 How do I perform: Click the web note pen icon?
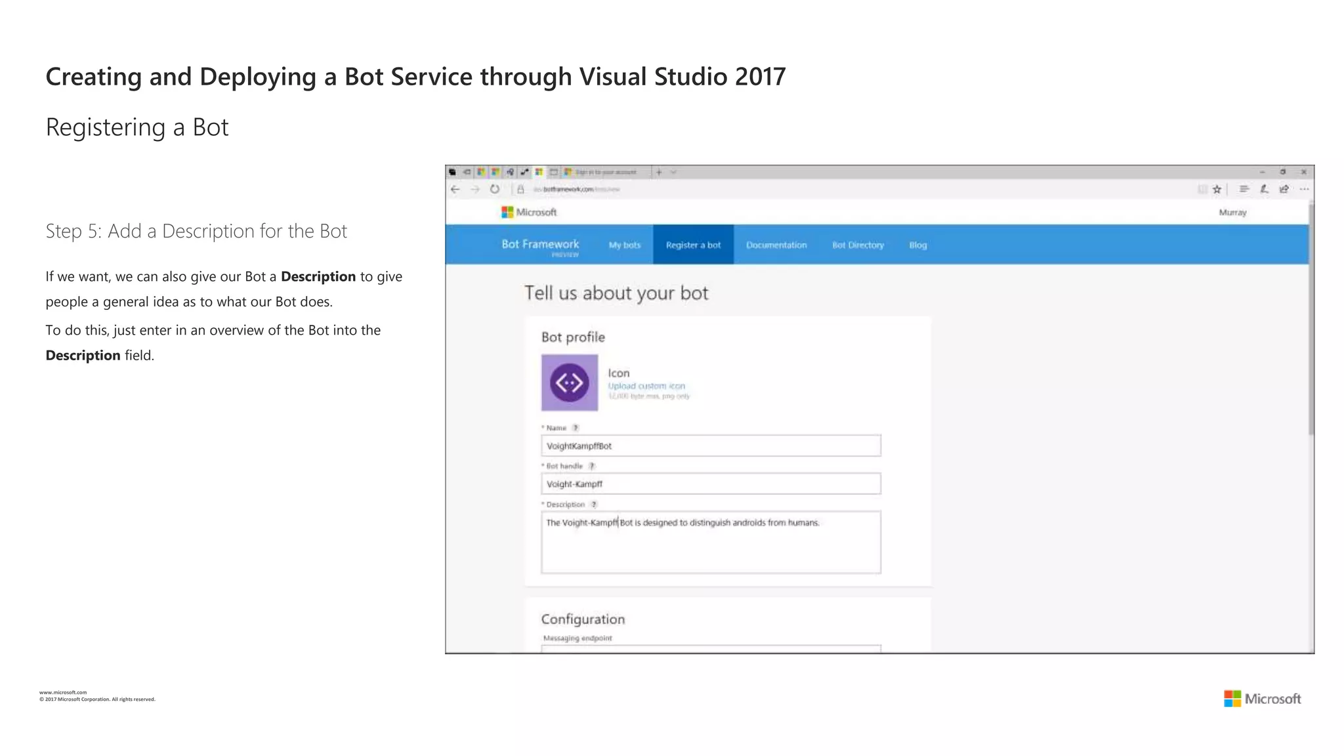coord(1264,189)
